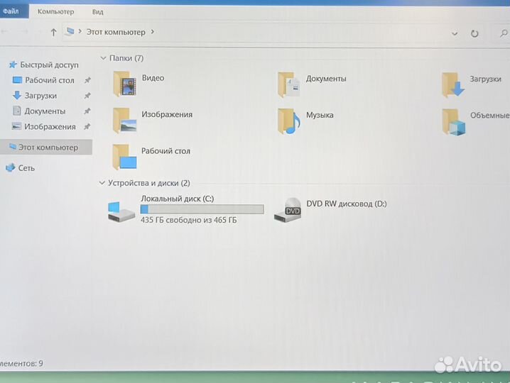
Task: Select the Музыка folder icon
Action: tap(289, 121)
